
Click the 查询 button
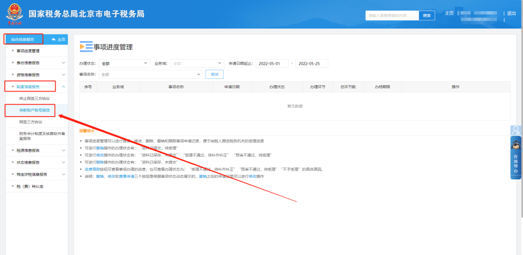215,75
